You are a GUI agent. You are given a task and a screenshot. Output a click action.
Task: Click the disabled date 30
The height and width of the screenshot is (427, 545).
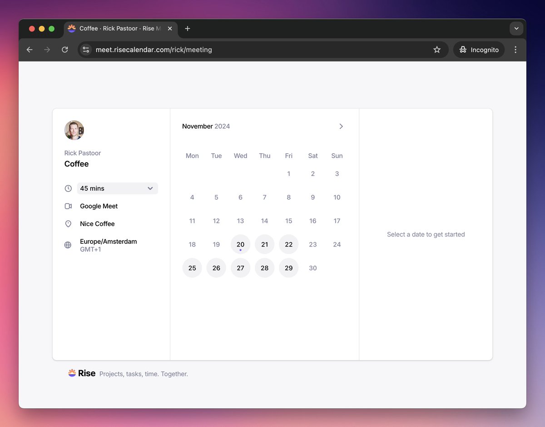(313, 268)
